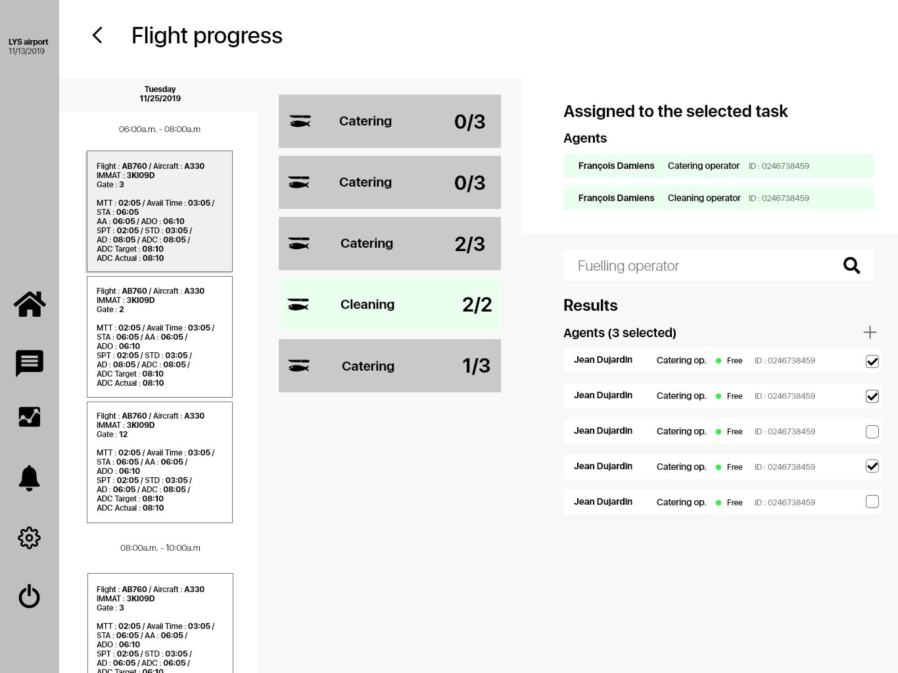Open the messages chat icon
Viewport: 898px width, 673px height.
30,363
